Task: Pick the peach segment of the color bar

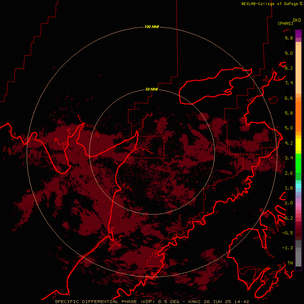Action: click(x=298, y=68)
